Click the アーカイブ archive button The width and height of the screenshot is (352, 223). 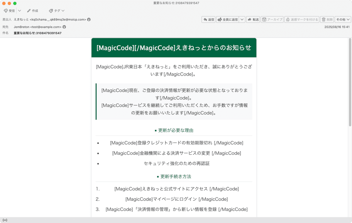coord(272,19)
